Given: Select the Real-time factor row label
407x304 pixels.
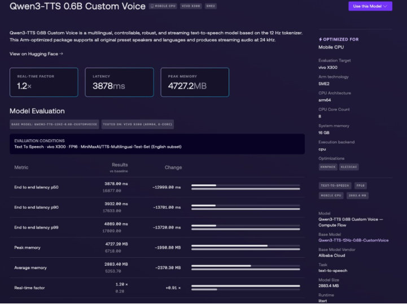Looking at the screenshot, I should (x=29, y=288).
